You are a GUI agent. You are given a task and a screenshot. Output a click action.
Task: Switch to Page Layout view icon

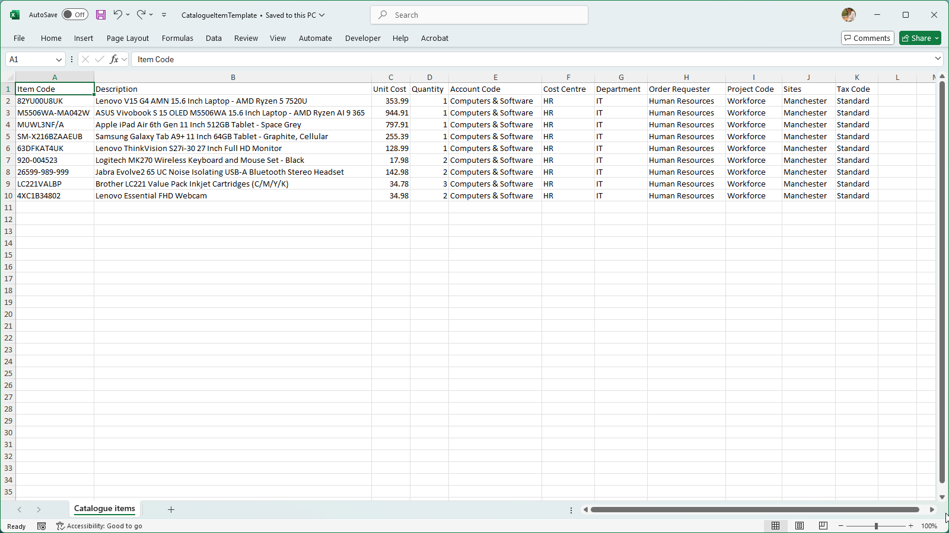point(800,526)
